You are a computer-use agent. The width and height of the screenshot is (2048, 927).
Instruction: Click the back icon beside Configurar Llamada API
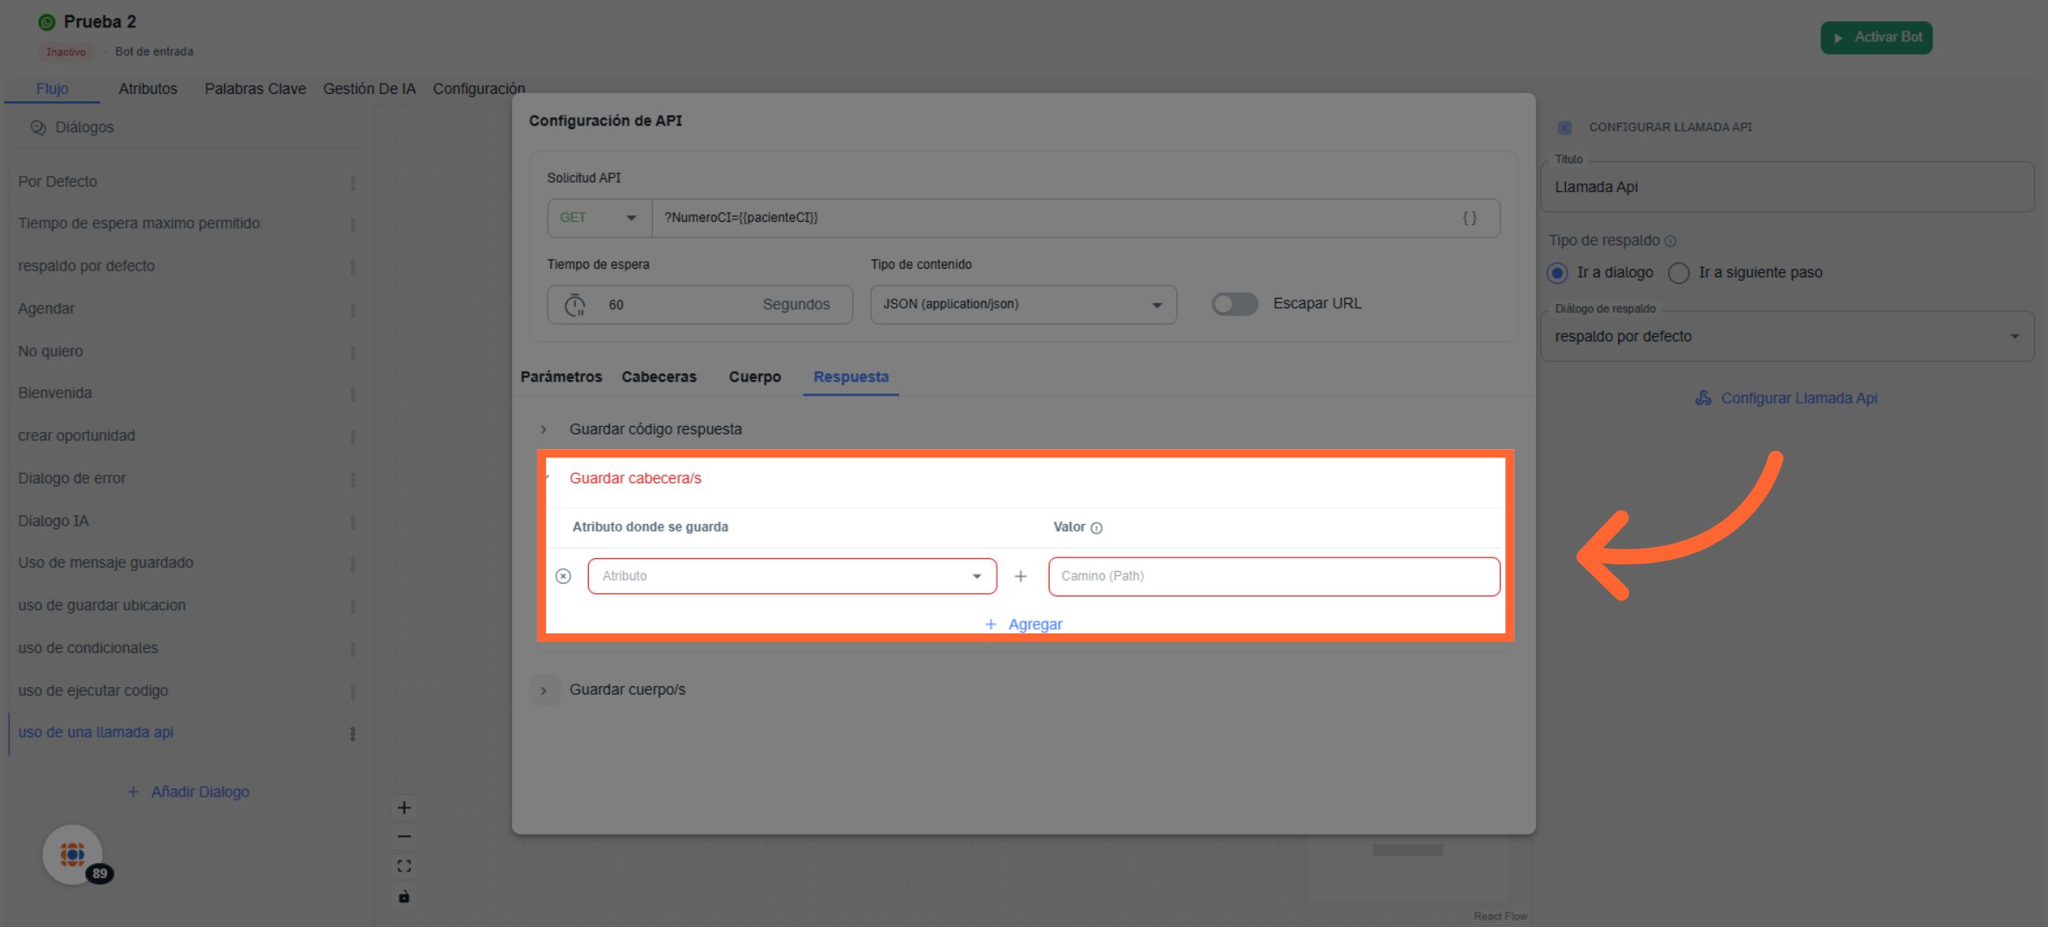(x=1564, y=127)
